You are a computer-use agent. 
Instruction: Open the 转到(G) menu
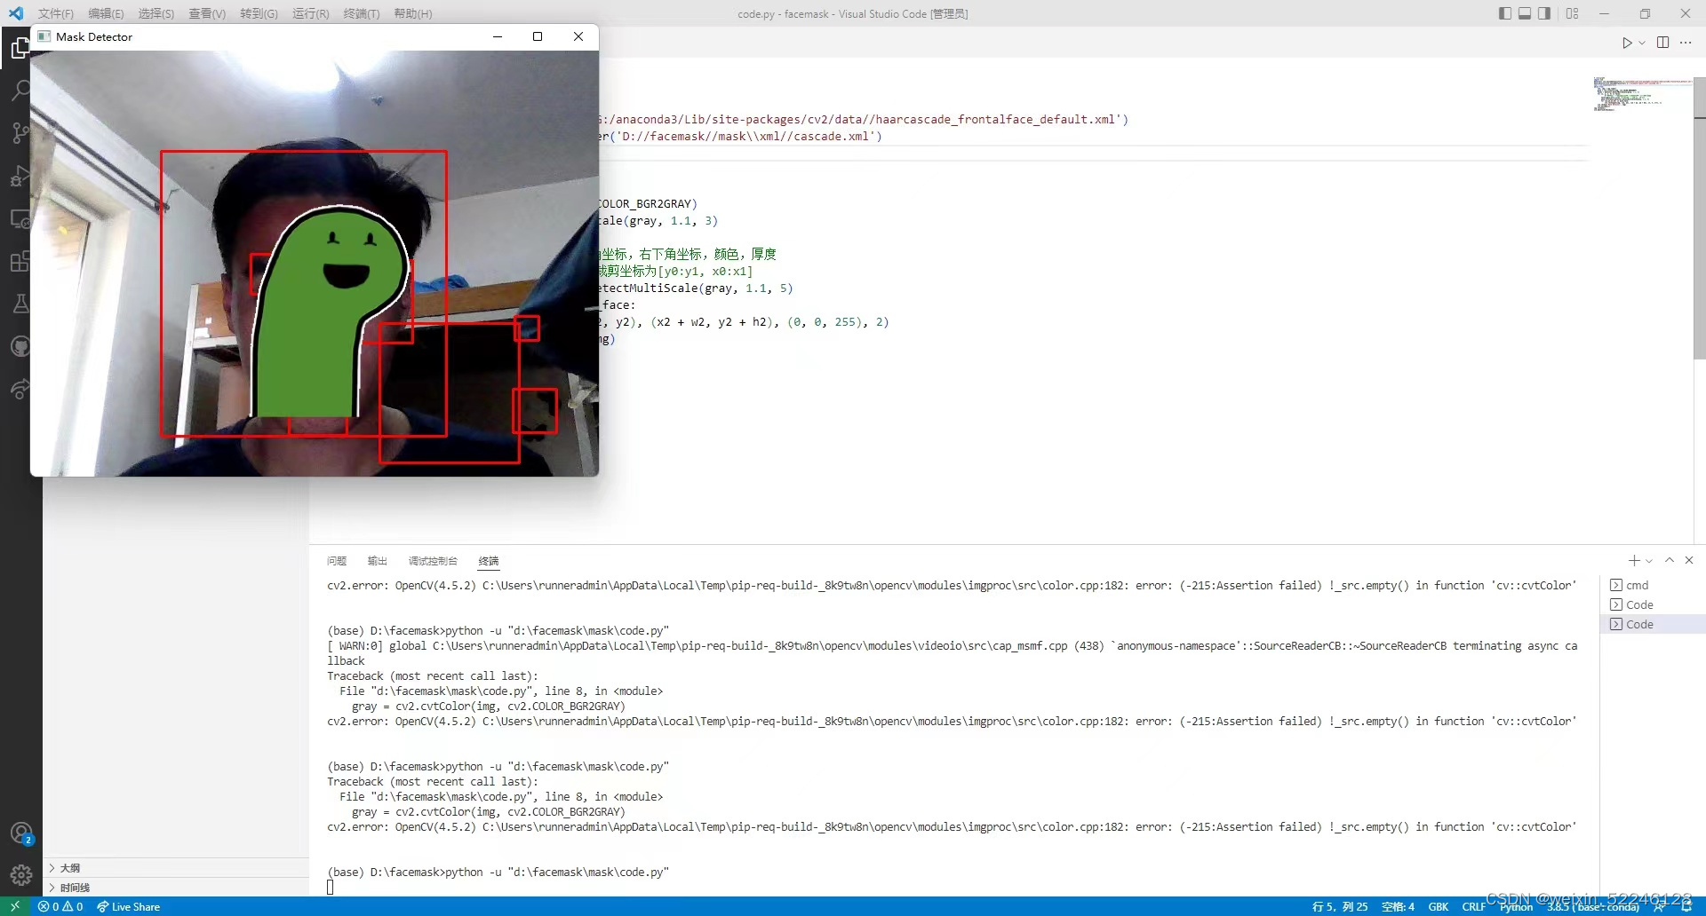click(x=259, y=13)
